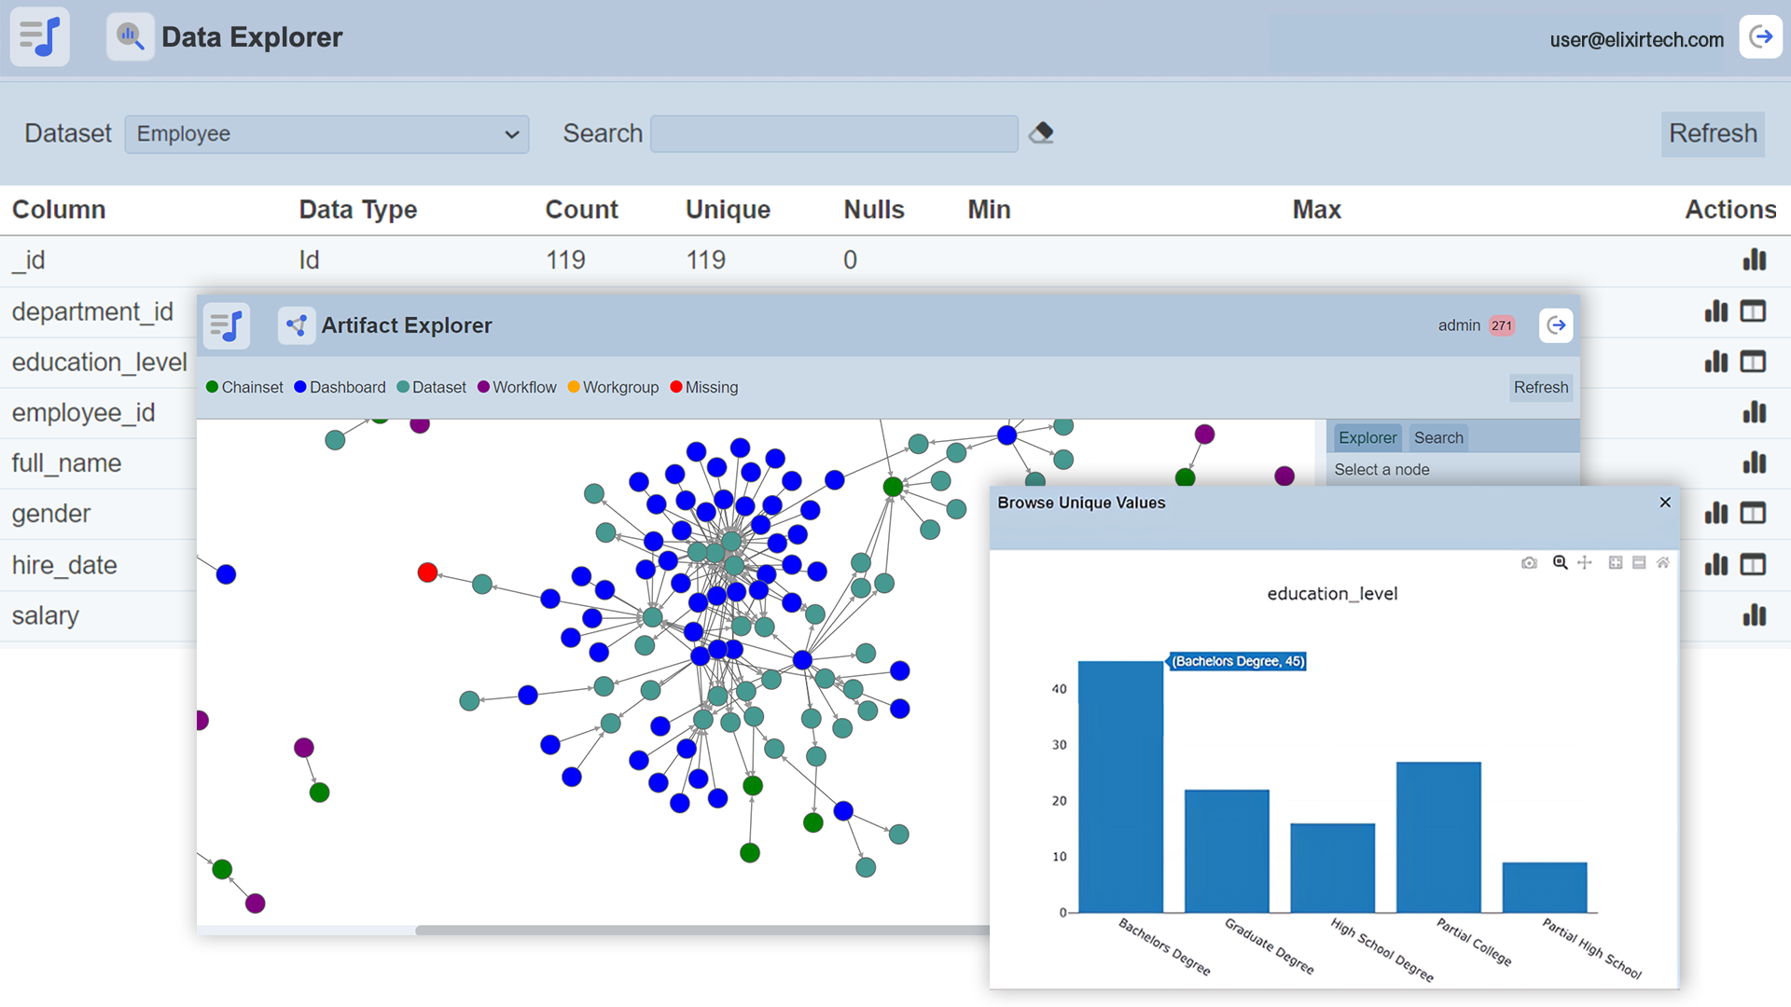1791x1007 pixels.
Task: Click the chart snapshot camera icon
Action: (x=1529, y=563)
